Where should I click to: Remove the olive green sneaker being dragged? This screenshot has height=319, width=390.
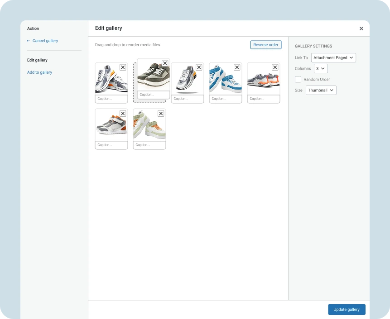tap(164, 63)
